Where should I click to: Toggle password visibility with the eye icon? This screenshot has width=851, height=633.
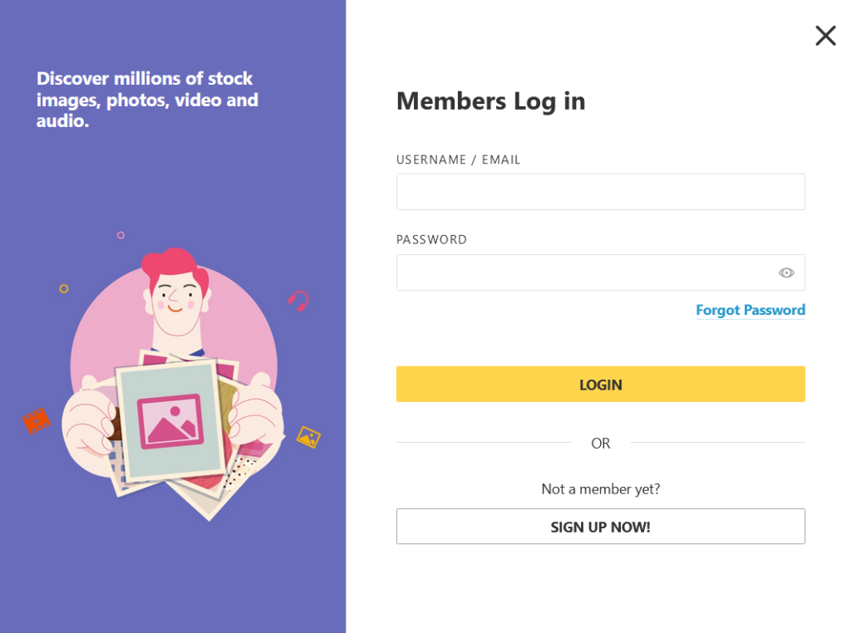(786, 272)
